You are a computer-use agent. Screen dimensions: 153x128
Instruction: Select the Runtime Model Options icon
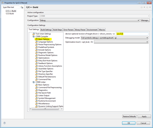(36, 55)
